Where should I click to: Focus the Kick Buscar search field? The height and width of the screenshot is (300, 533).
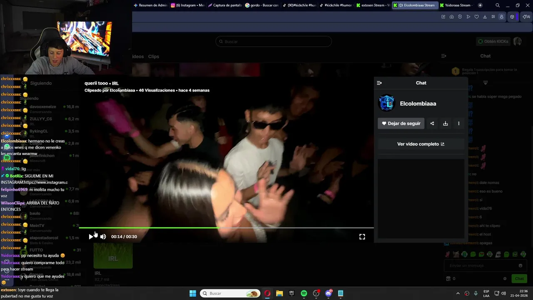click(x=274, y=42)
